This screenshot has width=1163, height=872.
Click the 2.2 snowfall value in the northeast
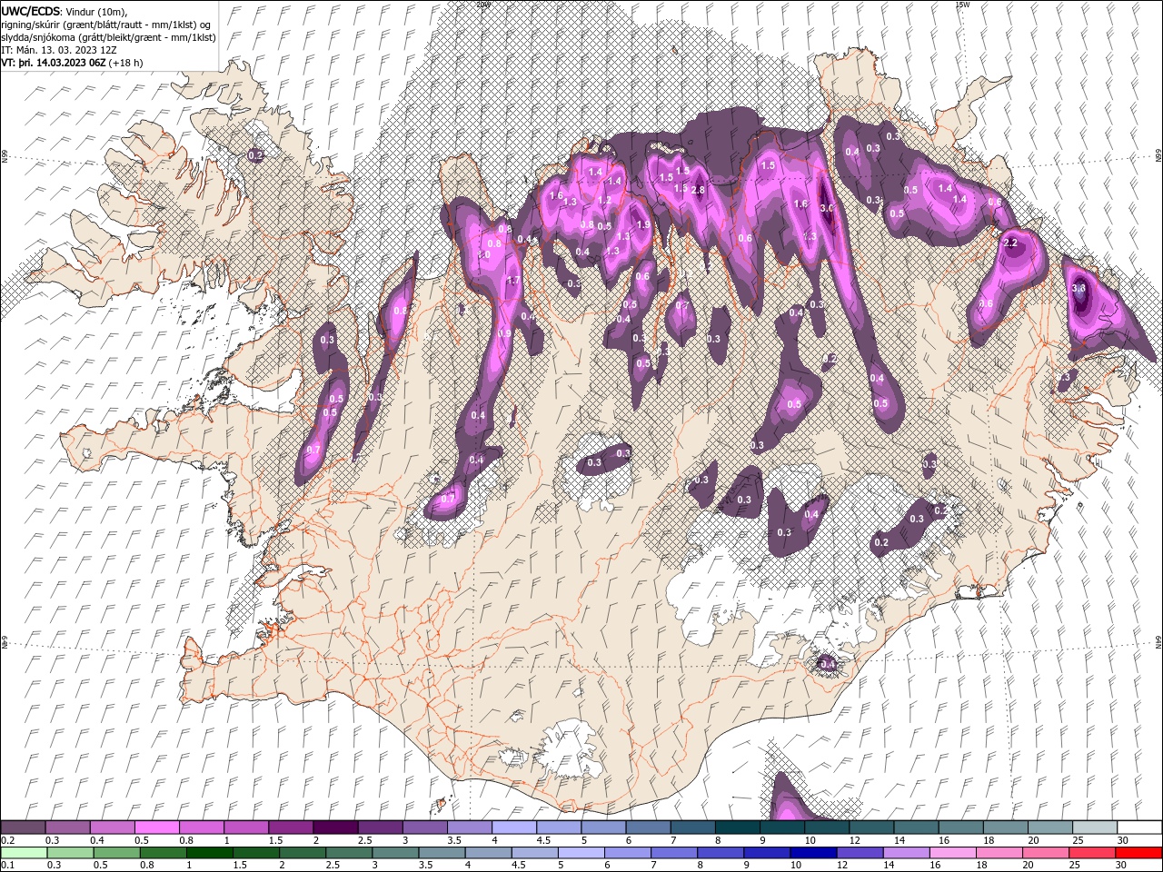pos(1009,243)
